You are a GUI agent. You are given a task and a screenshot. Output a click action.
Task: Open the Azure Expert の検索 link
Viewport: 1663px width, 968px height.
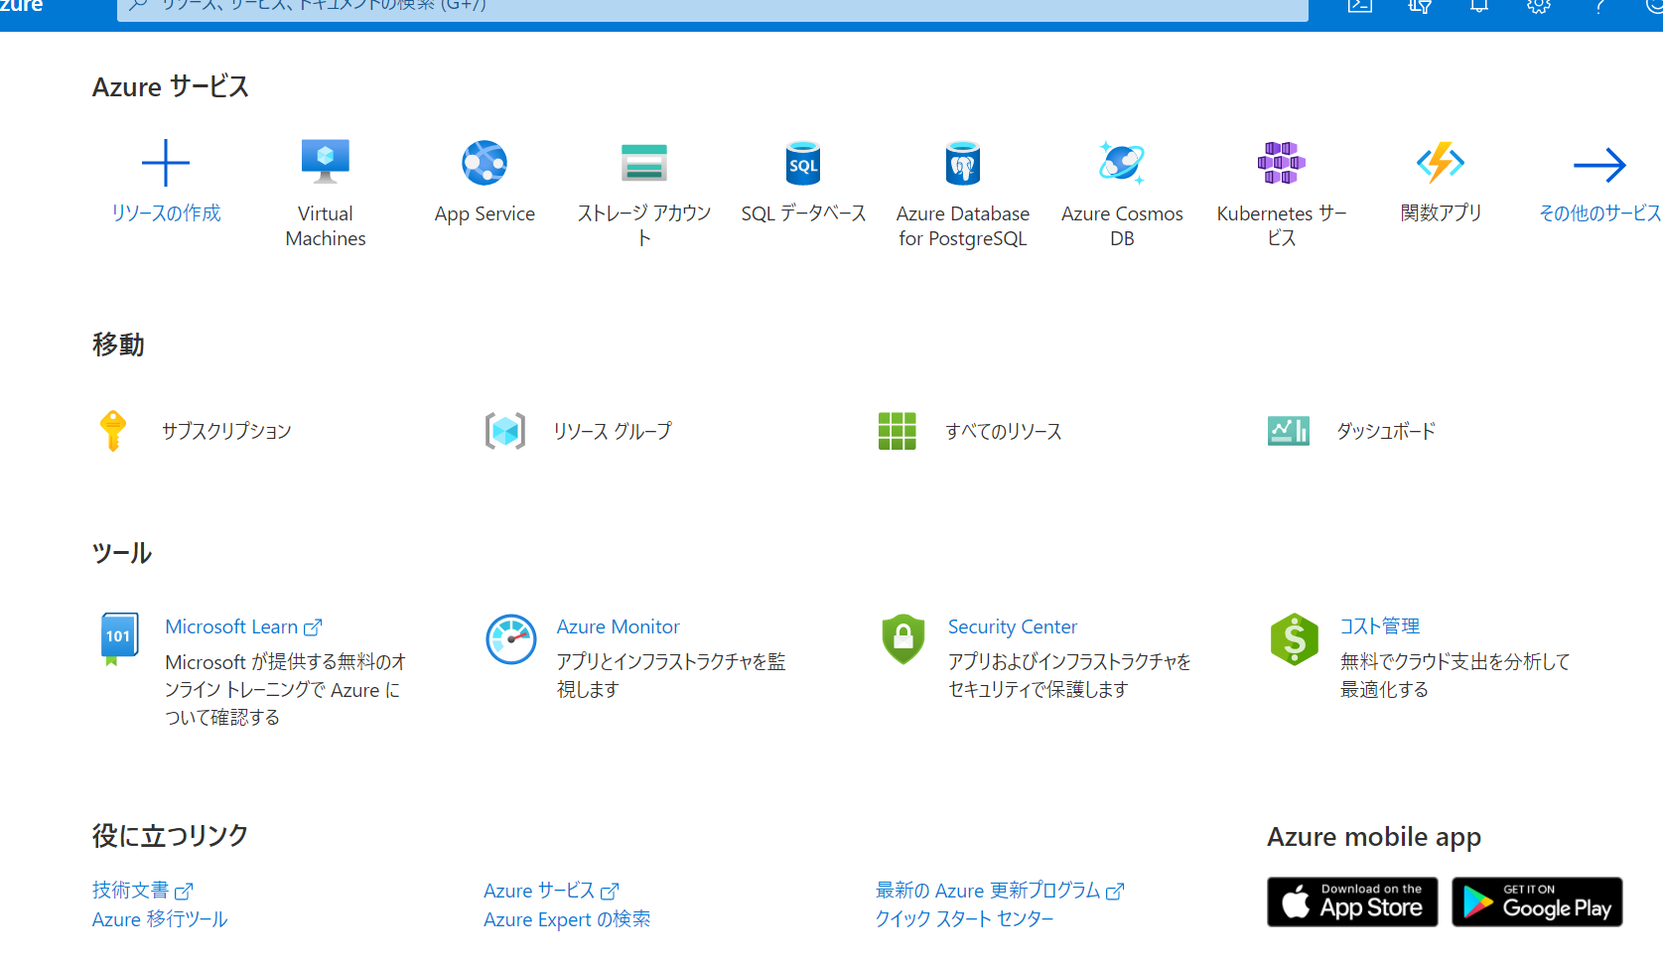(567, 919)
